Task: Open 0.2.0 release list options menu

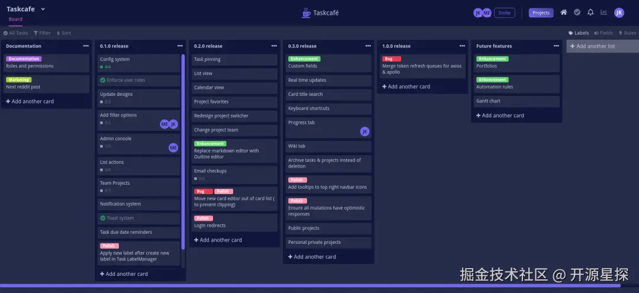Action: pyautogui.click(x=275, y=46)
